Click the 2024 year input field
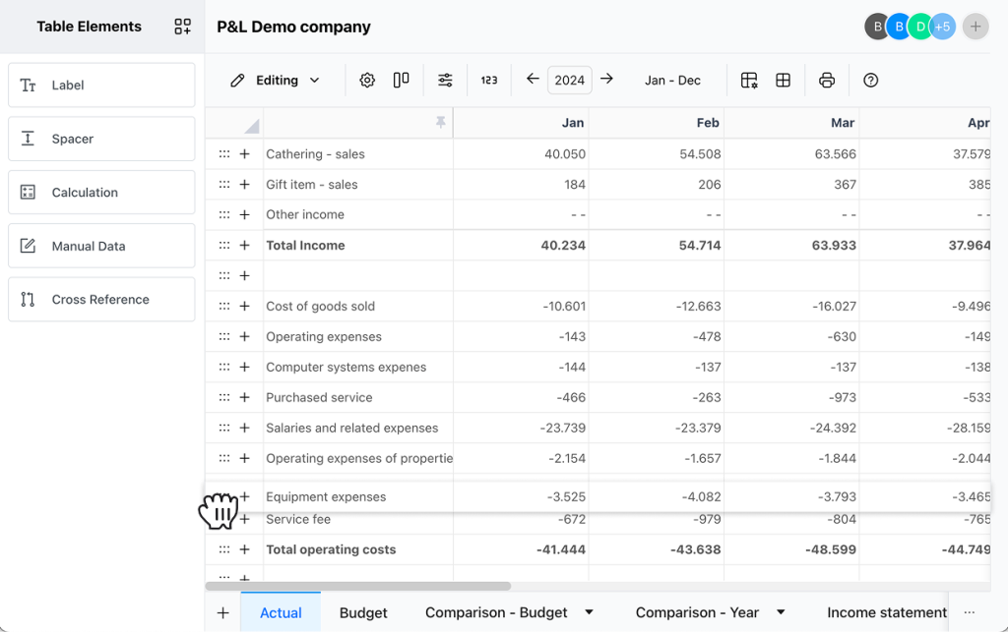The image size is (1008, 632). pyautogui.click(x=570, y=81)
